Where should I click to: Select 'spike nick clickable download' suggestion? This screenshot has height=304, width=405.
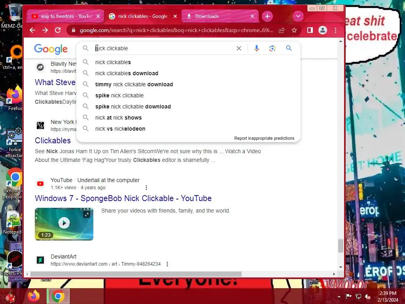click(x=189, y=107)
